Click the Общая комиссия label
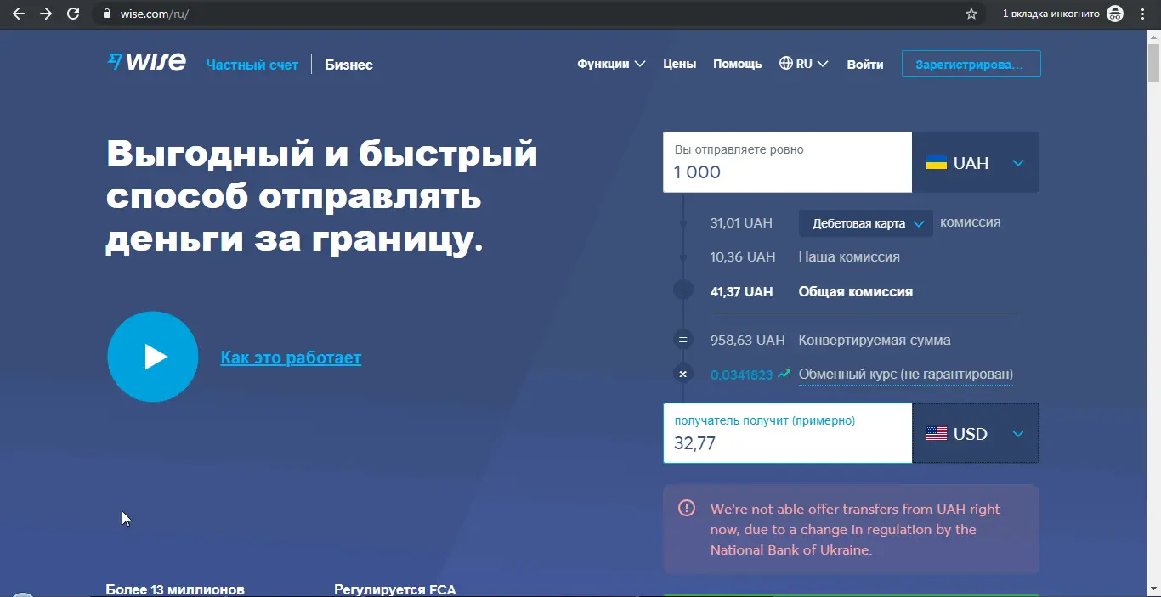 coord(856,291)
